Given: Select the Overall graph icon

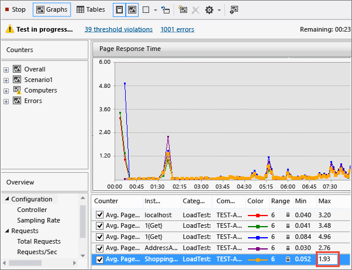Looking at the screenshot, I should click(x=17, y=69).
